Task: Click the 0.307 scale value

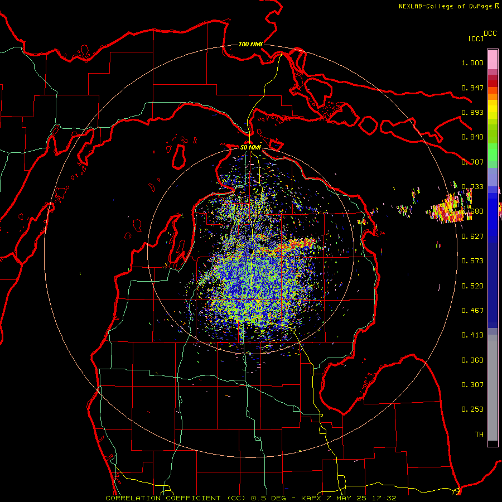Action: coord(472,385)
